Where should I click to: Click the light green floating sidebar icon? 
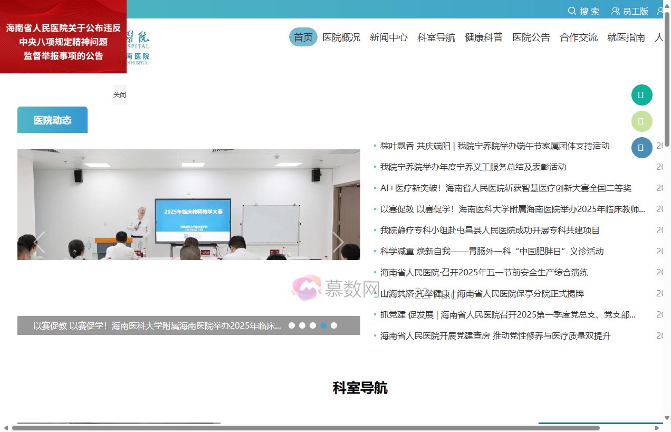tap(641, 121)
